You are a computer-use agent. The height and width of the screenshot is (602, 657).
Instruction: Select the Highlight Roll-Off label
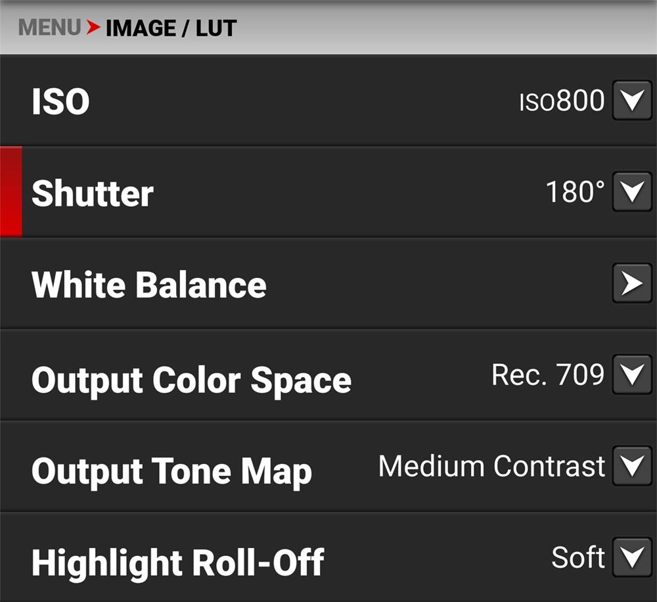coord(177,563)
